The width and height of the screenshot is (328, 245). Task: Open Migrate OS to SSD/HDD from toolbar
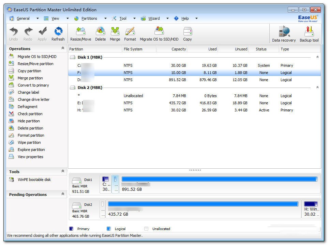tap(159, 34)
